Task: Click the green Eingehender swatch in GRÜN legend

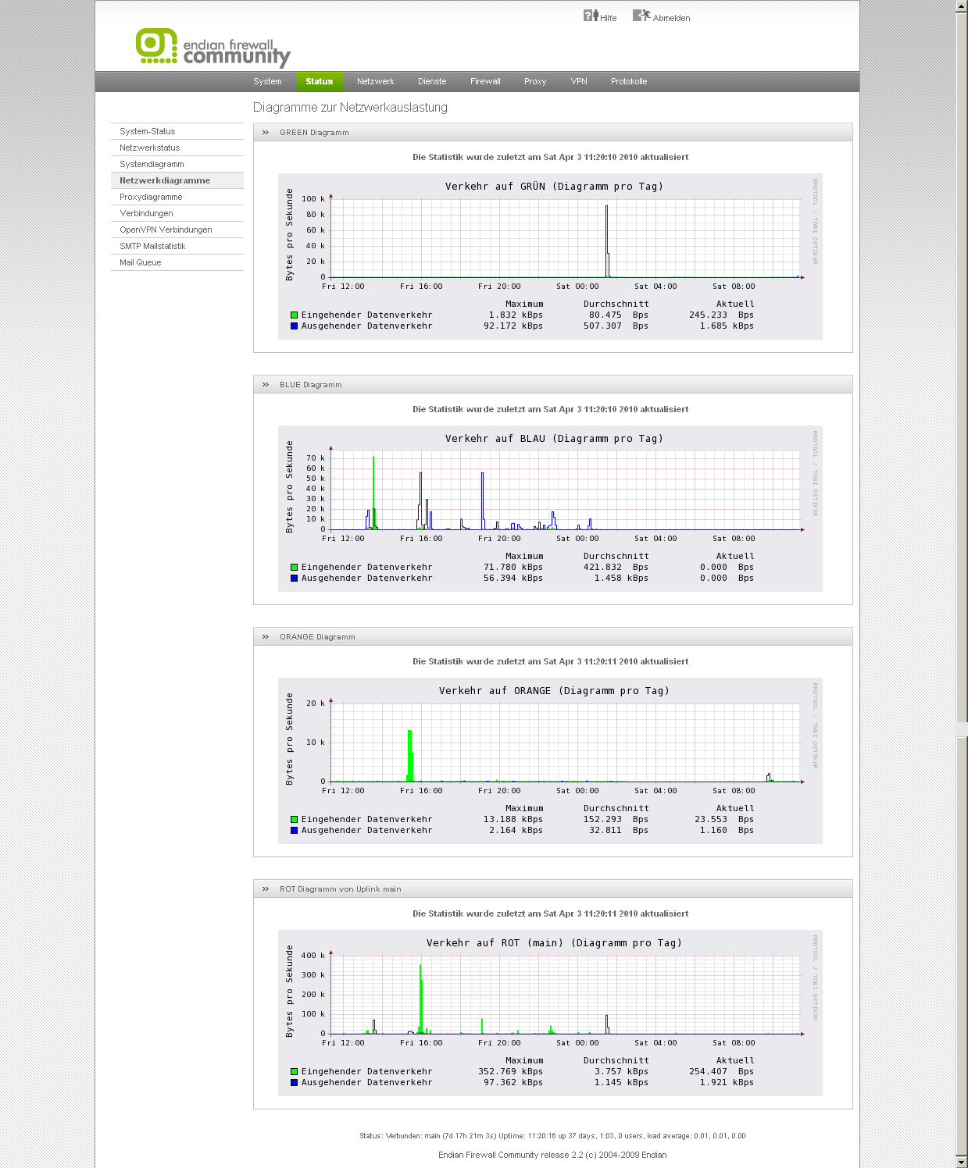Action: [x=295, y=315]
